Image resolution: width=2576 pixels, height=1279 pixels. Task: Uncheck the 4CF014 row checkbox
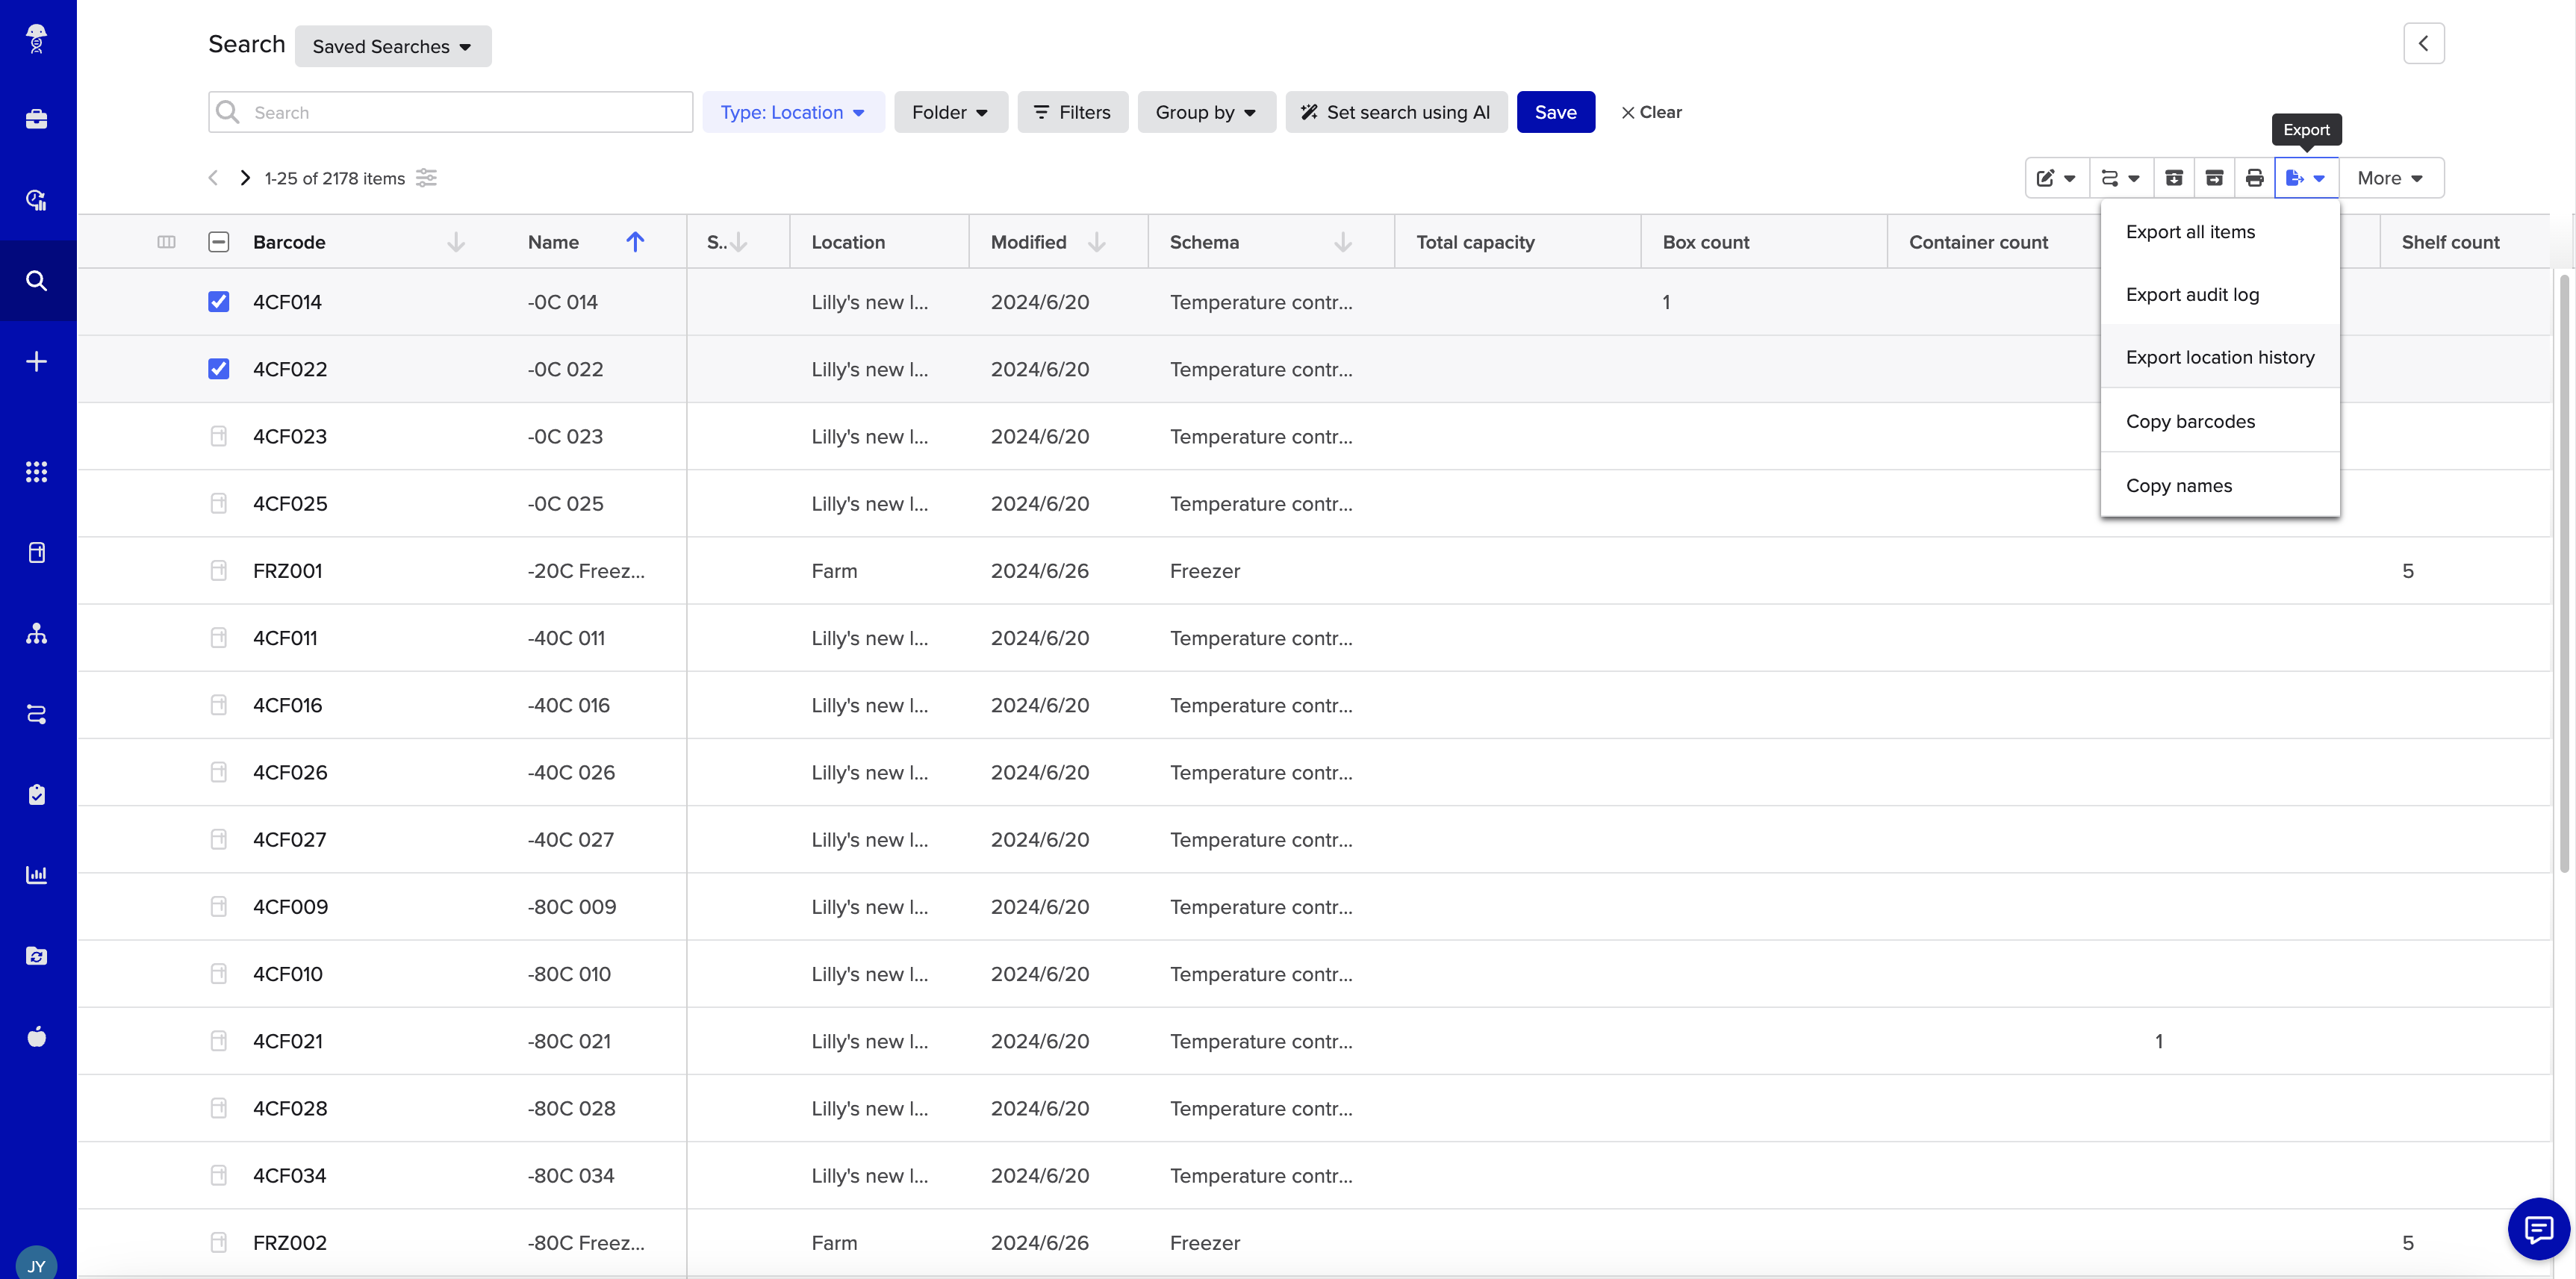(x=219, y=302)
